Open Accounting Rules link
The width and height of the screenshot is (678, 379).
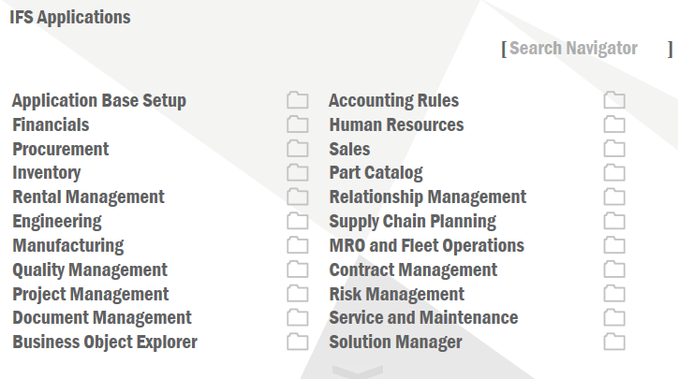(393, 101)
